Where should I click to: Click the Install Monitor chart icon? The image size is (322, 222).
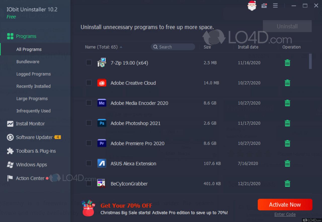pos(10,124)
